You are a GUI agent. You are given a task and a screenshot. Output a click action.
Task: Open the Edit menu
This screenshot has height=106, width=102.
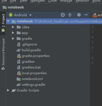click(13, 1)
